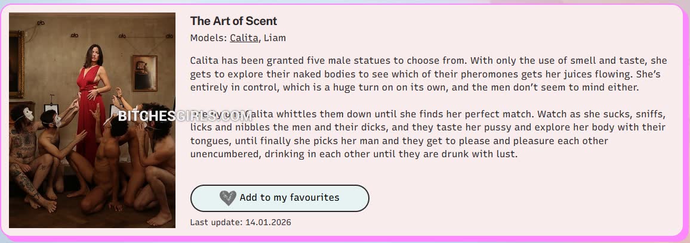Click the red dress in the thumbnail
This screenshot has width=690, height=243.
pos(91,113)
